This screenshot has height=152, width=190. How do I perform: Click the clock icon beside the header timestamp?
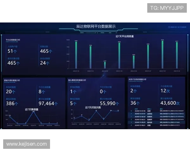pyautogui.click(x=169, y=27)
